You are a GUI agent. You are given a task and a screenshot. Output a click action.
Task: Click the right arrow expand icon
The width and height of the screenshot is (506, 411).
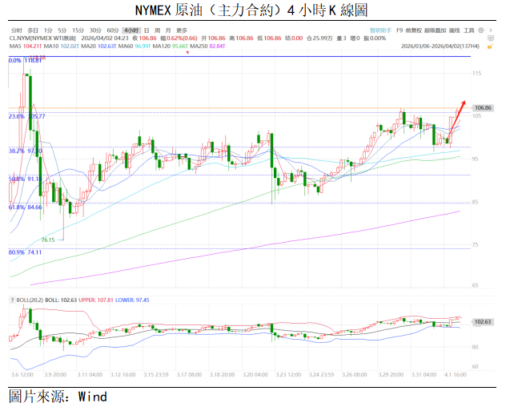click(491, 30)
